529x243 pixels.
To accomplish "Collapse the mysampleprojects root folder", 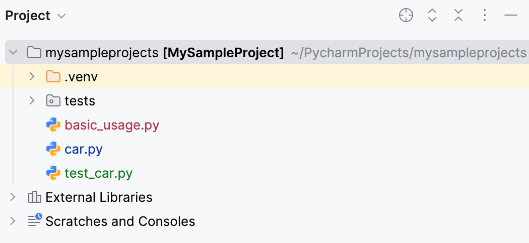I will (13, 52).
